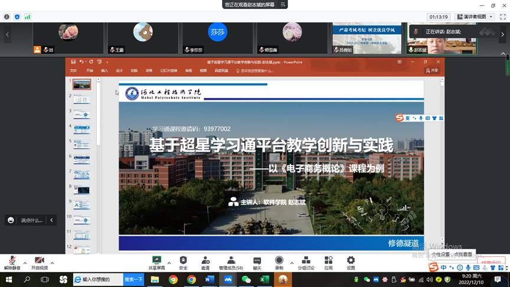The width and height of the screenshot is (510, 287).
Task: Expand video options arrow beside 开启视频
Action: pos(52,263)
